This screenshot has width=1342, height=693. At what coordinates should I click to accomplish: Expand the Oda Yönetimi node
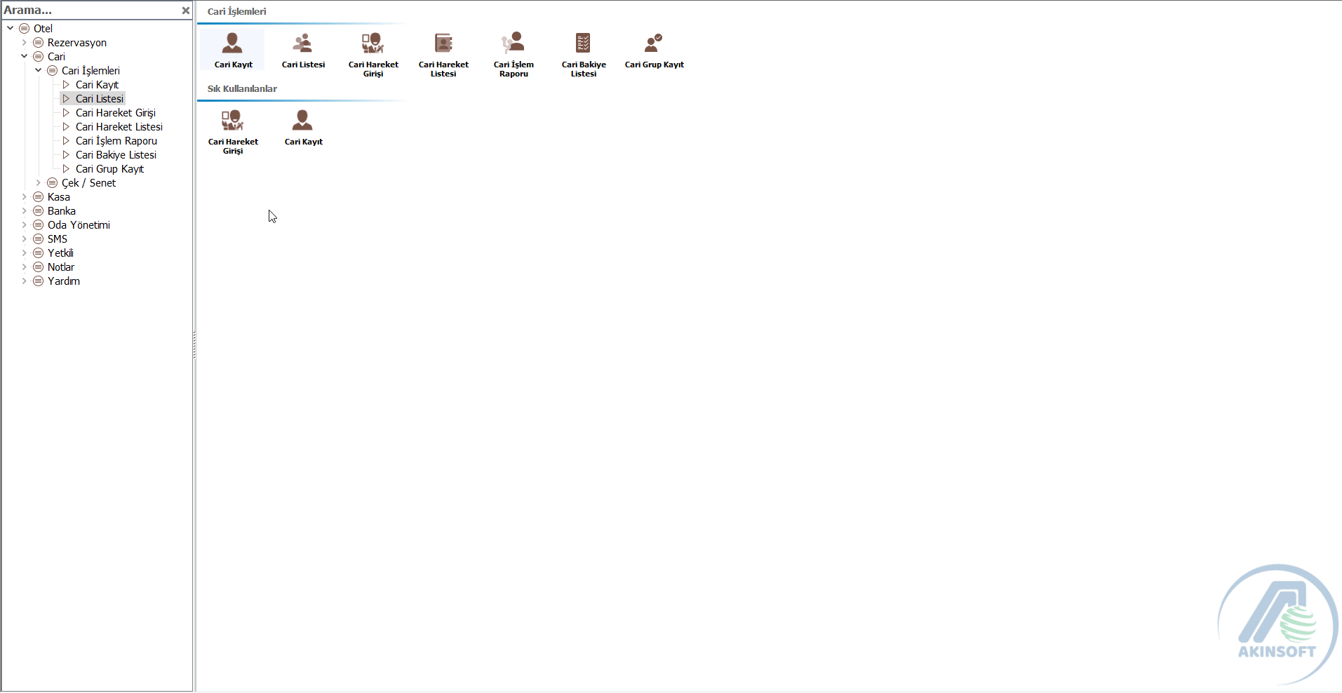point(24,224)
